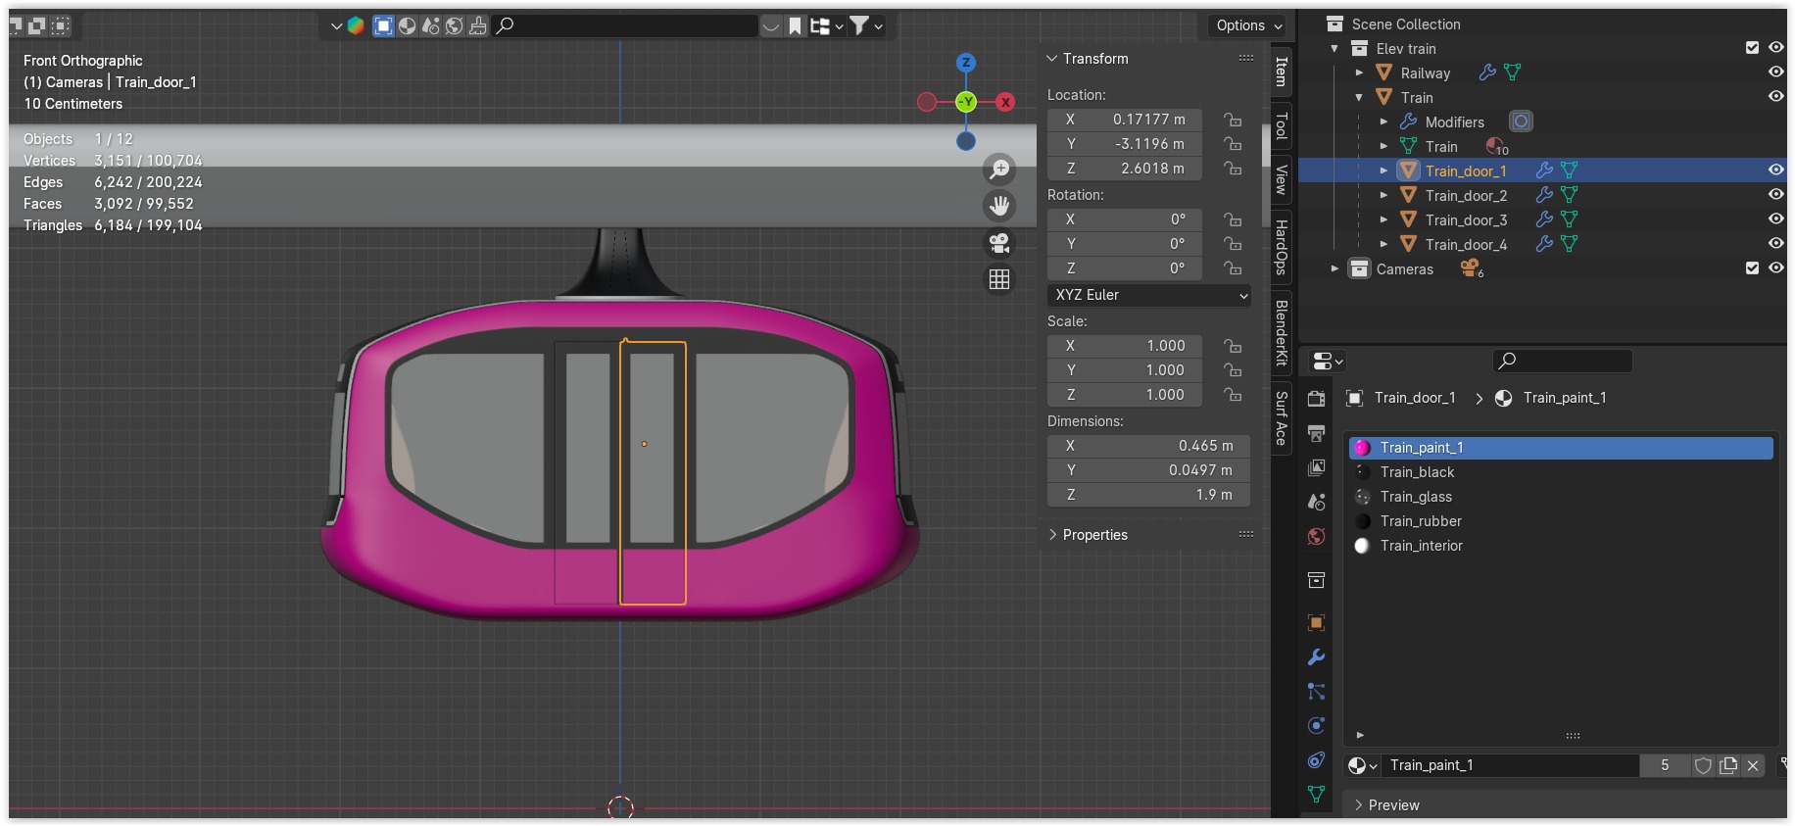This screenshot has width=1795, height=826.
Task: Hide Train_door_1 in viewport via eye
Action: (x=1775, y=170)
